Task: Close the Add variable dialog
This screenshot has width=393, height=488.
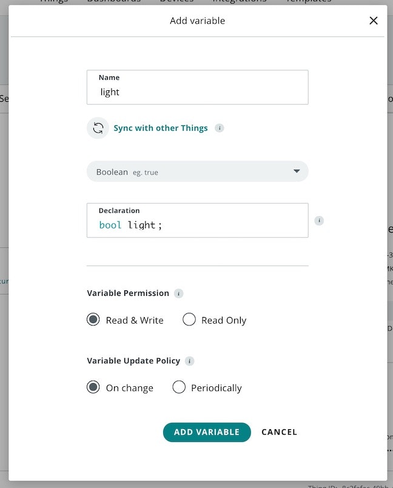Action: [374, 21]
